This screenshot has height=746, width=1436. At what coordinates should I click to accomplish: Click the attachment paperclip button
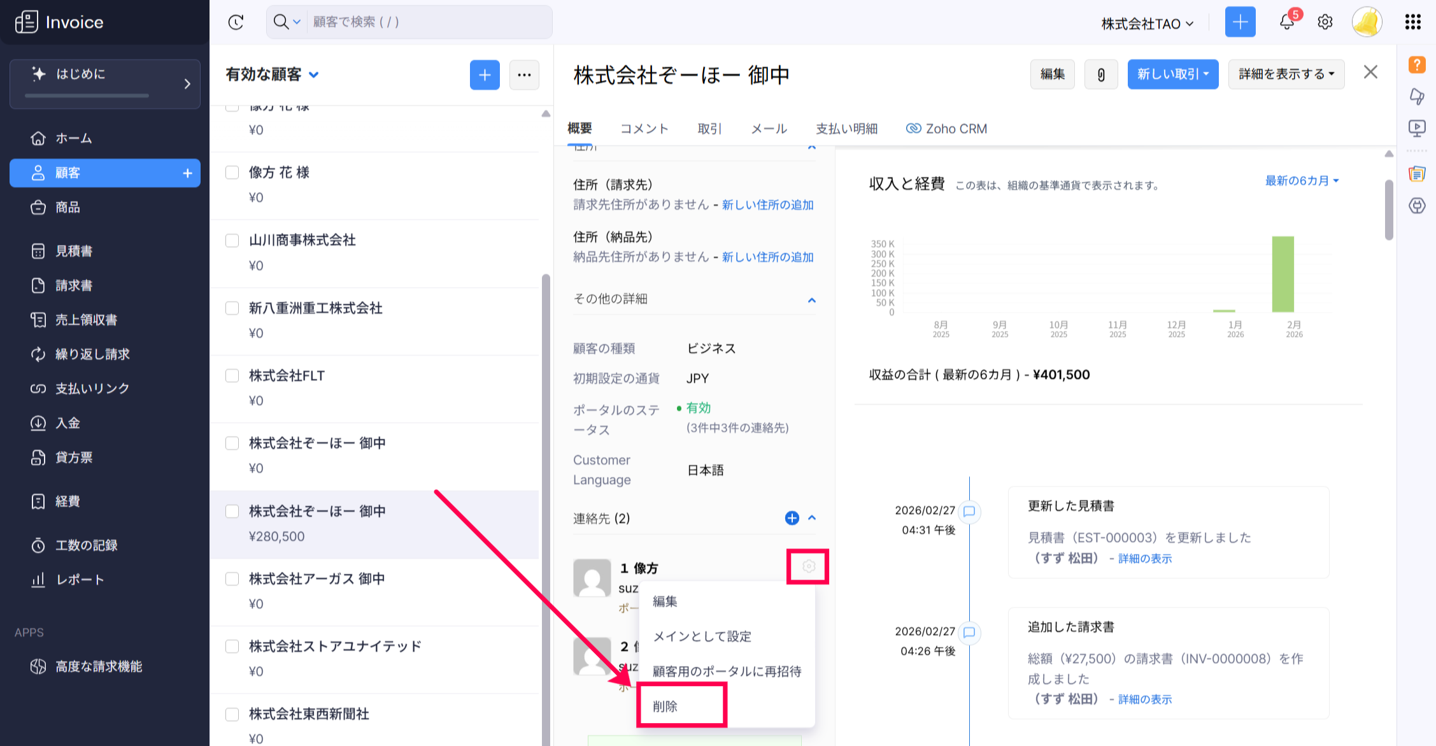(x=1101, y=75)
